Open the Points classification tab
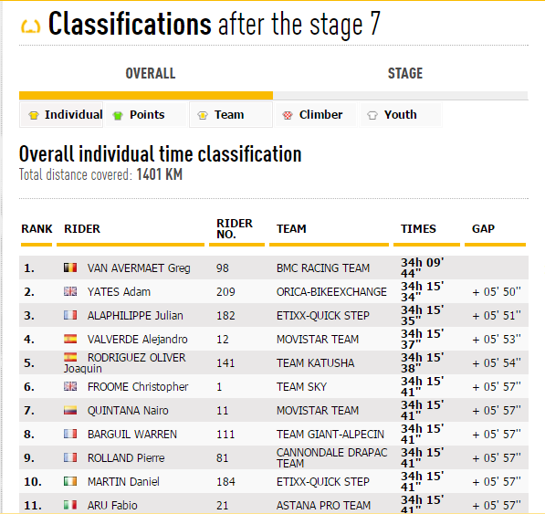545x514 pixels. 146,115
